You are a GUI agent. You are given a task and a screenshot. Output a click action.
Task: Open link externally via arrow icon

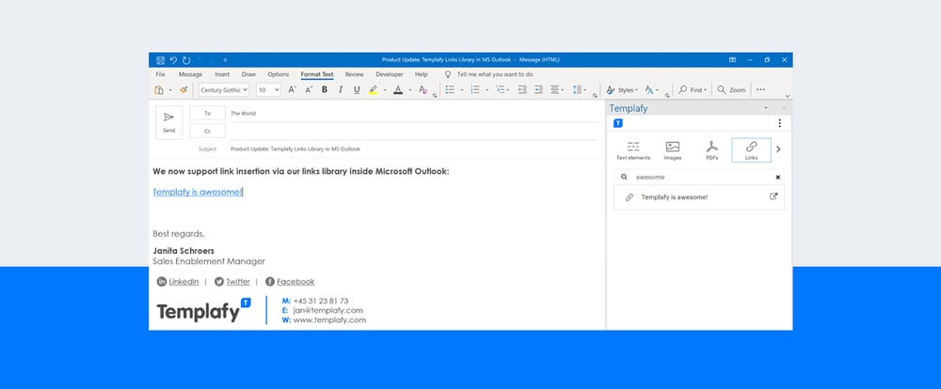774,196
